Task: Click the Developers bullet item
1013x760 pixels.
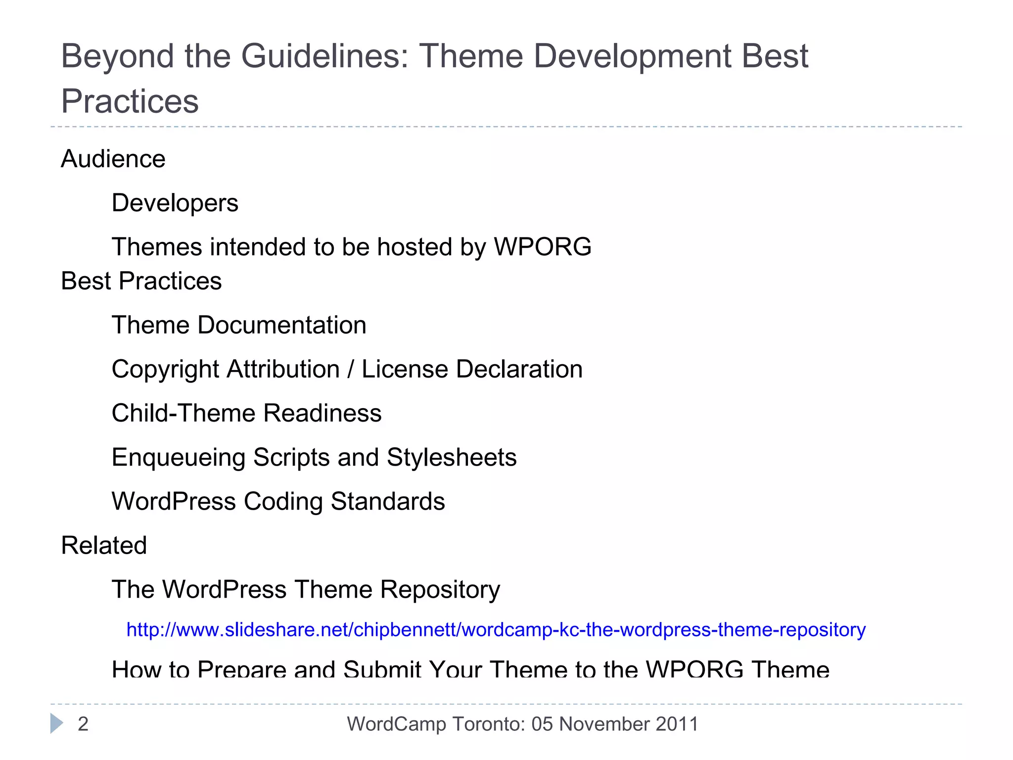Action: pyautogui.click(x=175, y=203)
